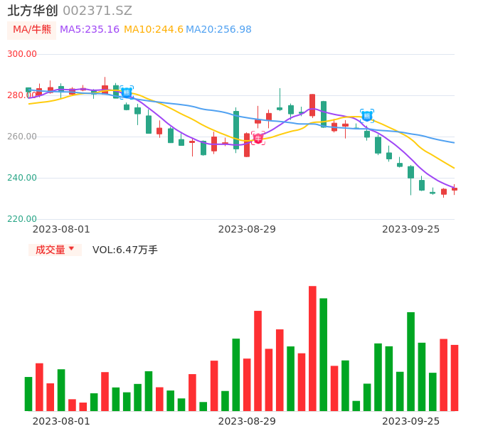The height and width of the screenshot is (431, 488).
Task: Click the blue bear marker near 2023-08-10
Action: point(127,92)
